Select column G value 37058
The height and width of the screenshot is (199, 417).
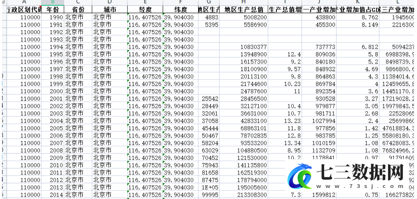(x=209, y=121)
